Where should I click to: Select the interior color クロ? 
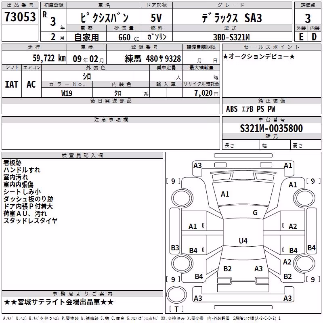pos(118,93)
